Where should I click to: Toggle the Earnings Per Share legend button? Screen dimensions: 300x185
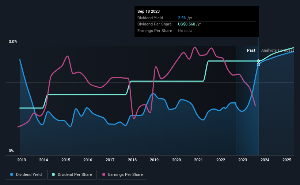tap(122, 175)
